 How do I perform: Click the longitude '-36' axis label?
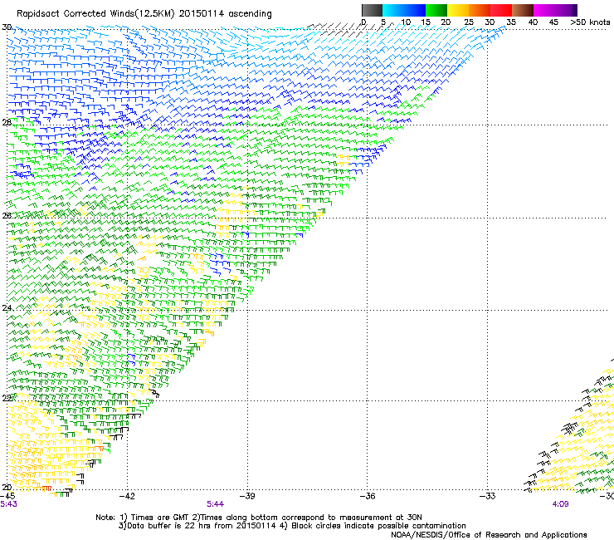(368, 496)
